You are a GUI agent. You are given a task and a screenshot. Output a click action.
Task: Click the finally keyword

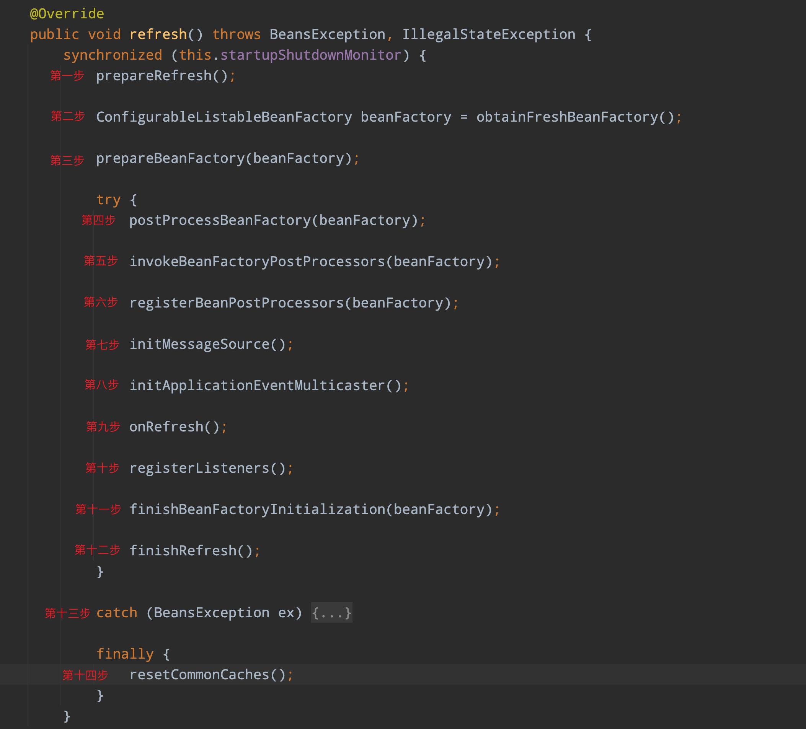125,654
